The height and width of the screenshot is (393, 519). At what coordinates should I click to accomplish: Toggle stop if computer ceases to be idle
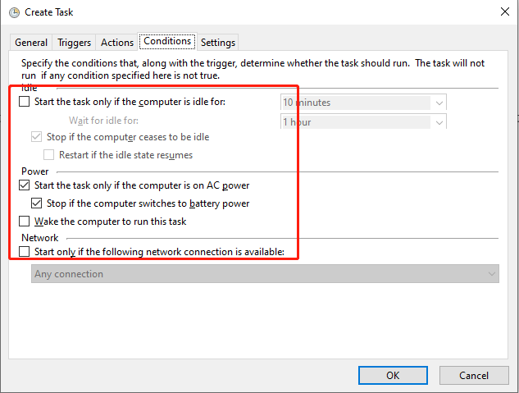coord(36,137)
